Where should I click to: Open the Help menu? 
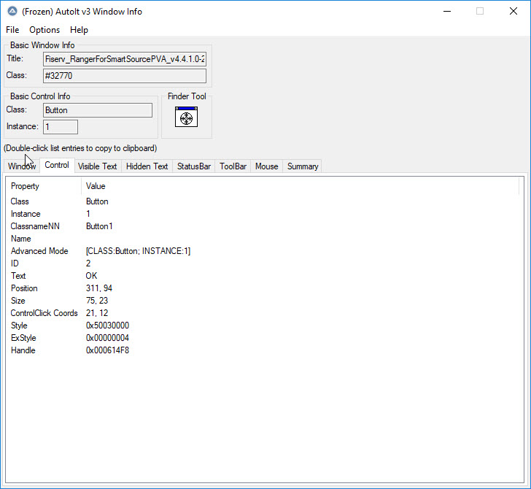pos(79,30)
